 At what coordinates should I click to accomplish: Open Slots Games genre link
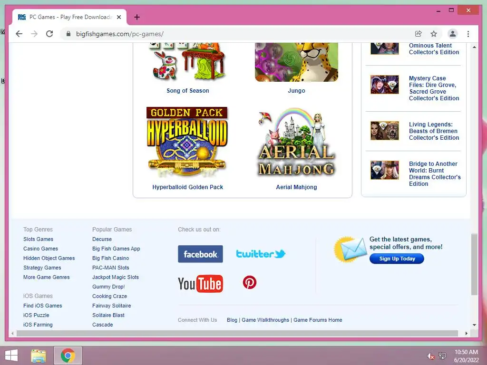tap(38, 239)
